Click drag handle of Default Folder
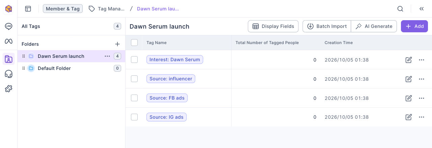Screen dimensions: 432x148 point(24,68)
